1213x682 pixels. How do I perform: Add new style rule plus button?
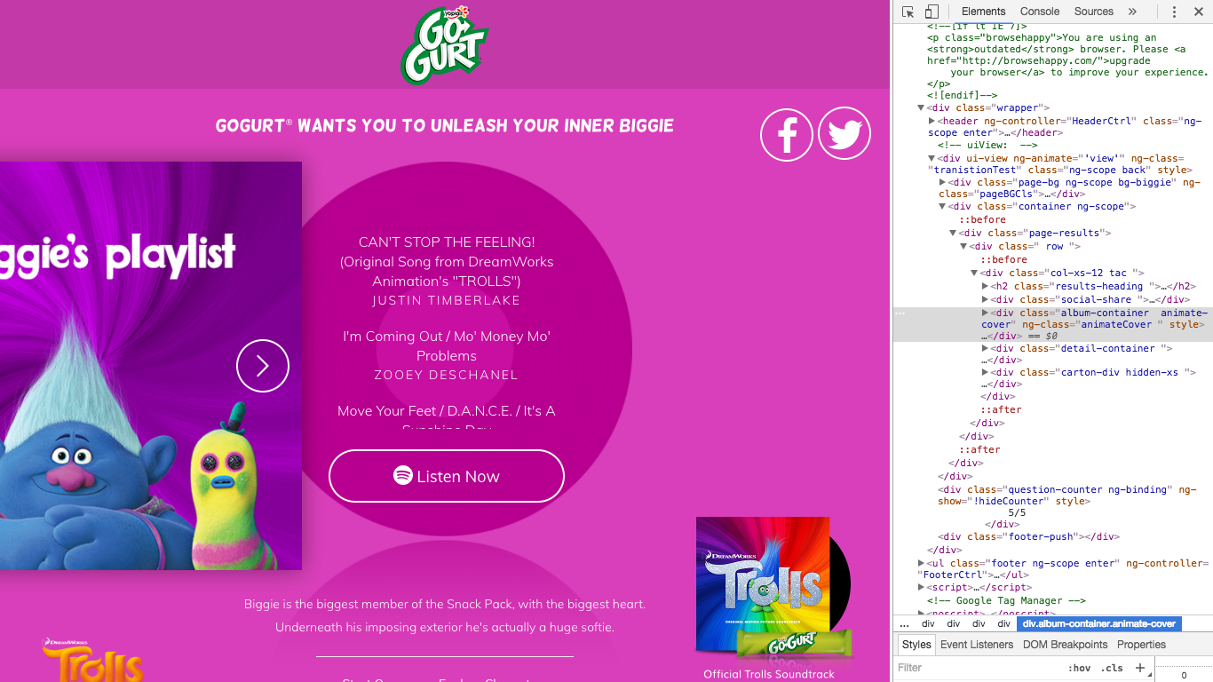[x=1139, y=668]
